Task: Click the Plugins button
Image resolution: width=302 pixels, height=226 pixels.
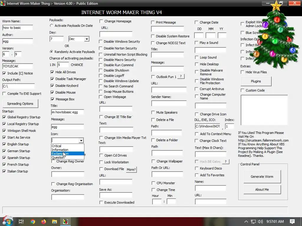Action: 256,81
